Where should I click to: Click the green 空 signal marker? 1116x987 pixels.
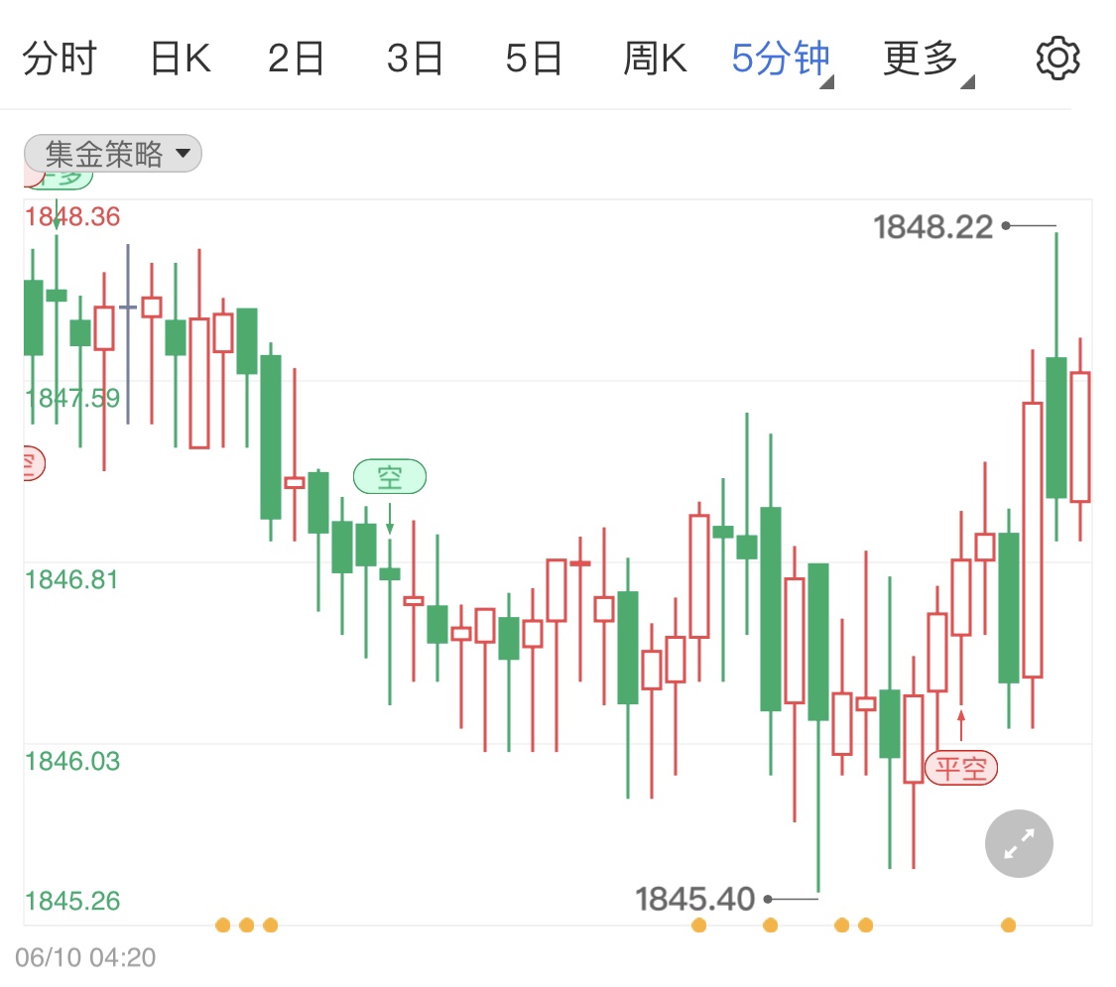click(389, 477)
